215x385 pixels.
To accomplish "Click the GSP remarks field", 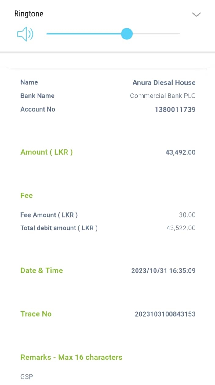I will click(27, 377).
